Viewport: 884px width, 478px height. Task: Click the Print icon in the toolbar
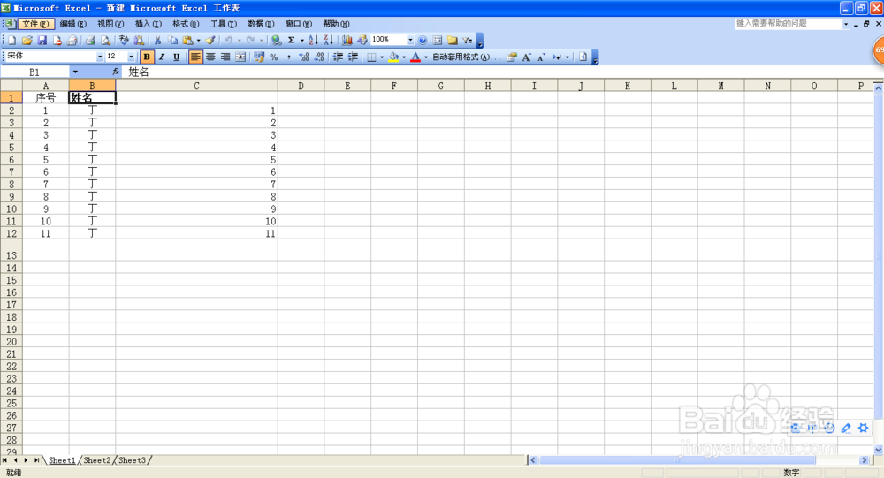click(x=90, y=40)
